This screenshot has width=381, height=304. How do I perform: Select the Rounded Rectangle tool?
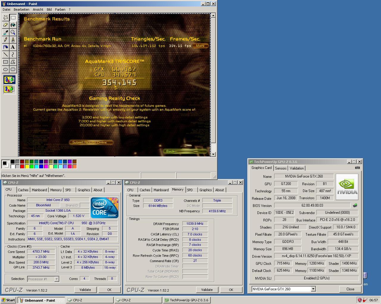(13, 69)
